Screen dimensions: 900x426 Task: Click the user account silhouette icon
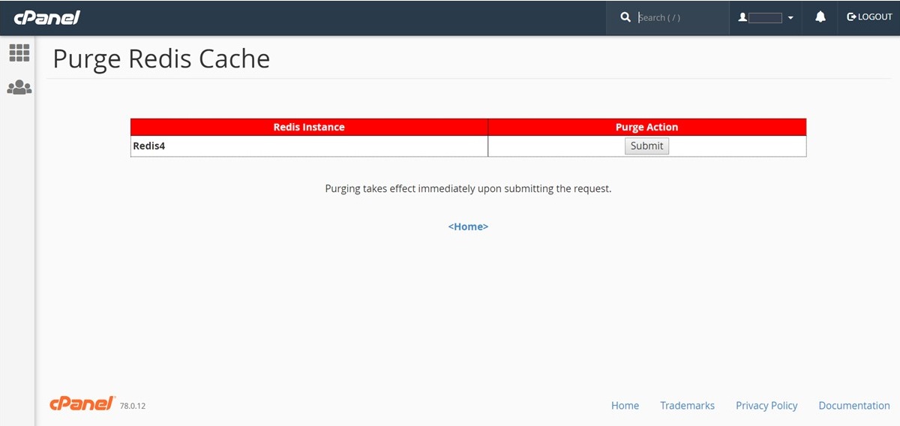point(742,17)
